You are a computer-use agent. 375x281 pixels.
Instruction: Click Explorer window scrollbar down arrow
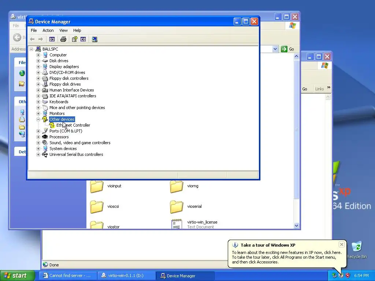(296, 225)
